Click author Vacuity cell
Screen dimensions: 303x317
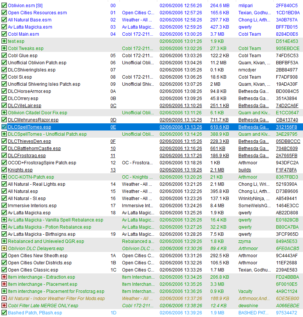[x=245, y=291]
